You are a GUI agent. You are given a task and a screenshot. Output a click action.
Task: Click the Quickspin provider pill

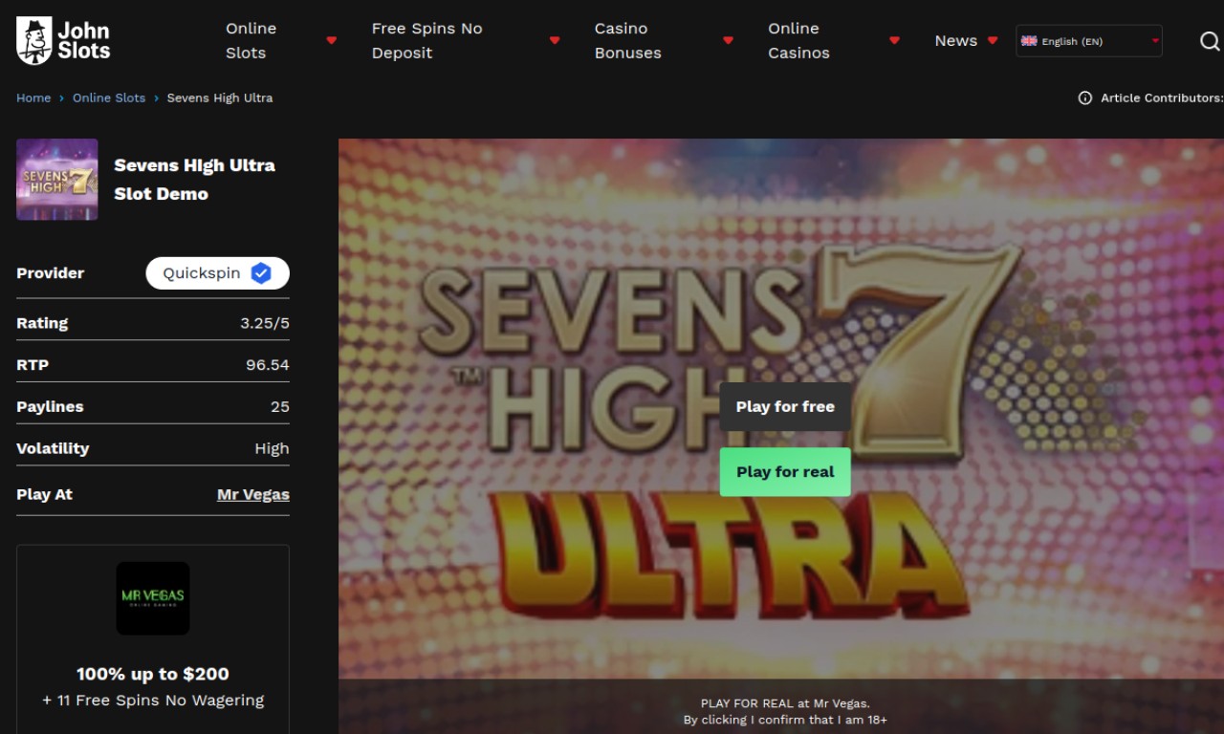(218, 273)
